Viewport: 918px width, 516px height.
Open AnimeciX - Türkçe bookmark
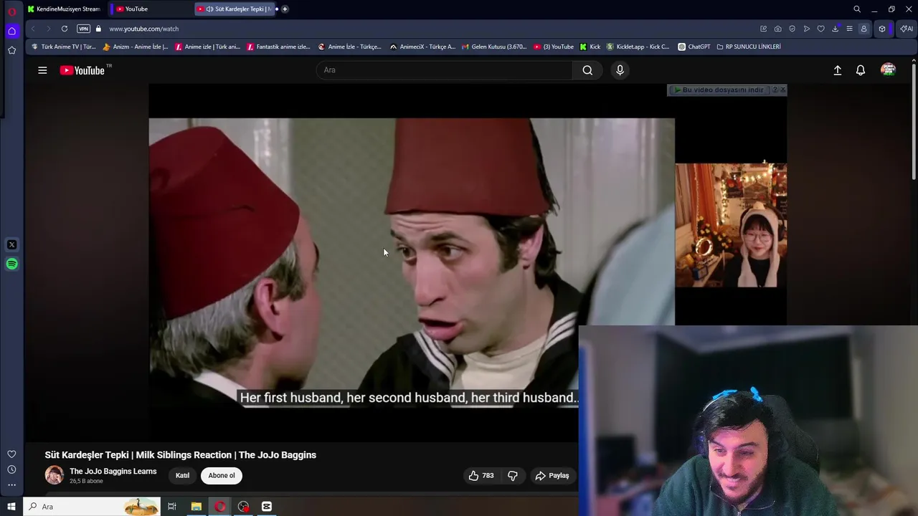coord(422,47)
